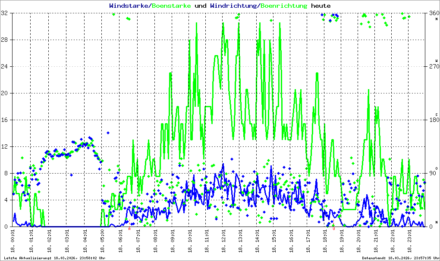Click time axis label "18. 02:01"
The image size is (440, 261).
tap(49, 241)
